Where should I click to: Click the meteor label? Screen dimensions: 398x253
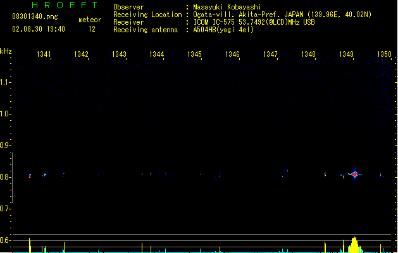point(90,20)
